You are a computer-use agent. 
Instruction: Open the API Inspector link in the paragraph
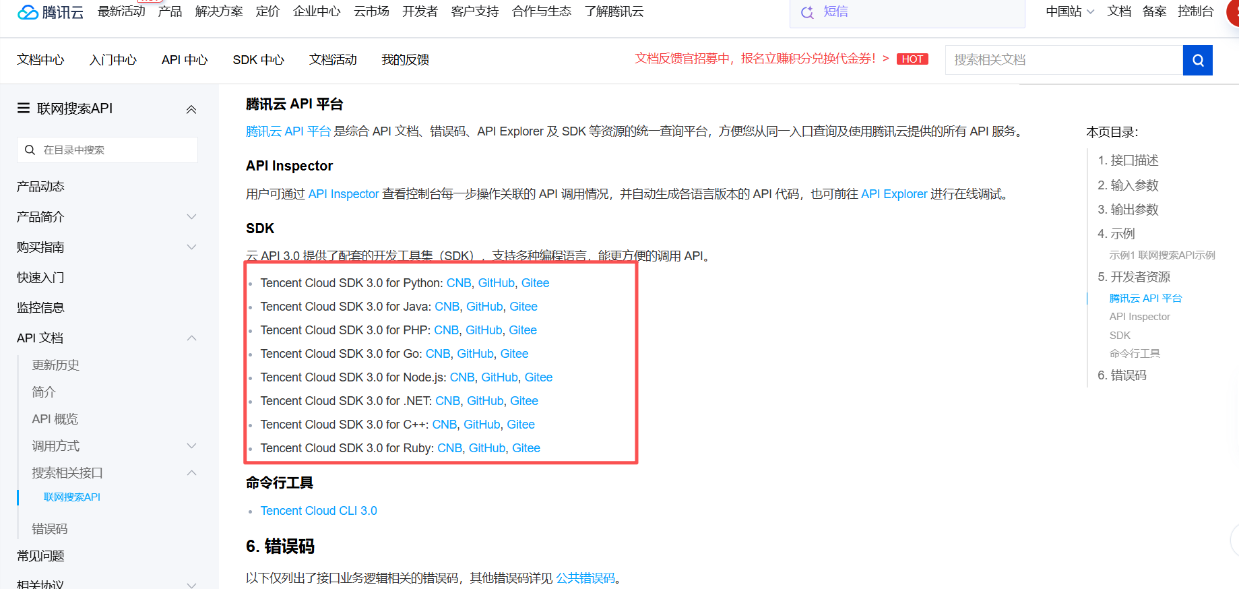pos(344,194)
